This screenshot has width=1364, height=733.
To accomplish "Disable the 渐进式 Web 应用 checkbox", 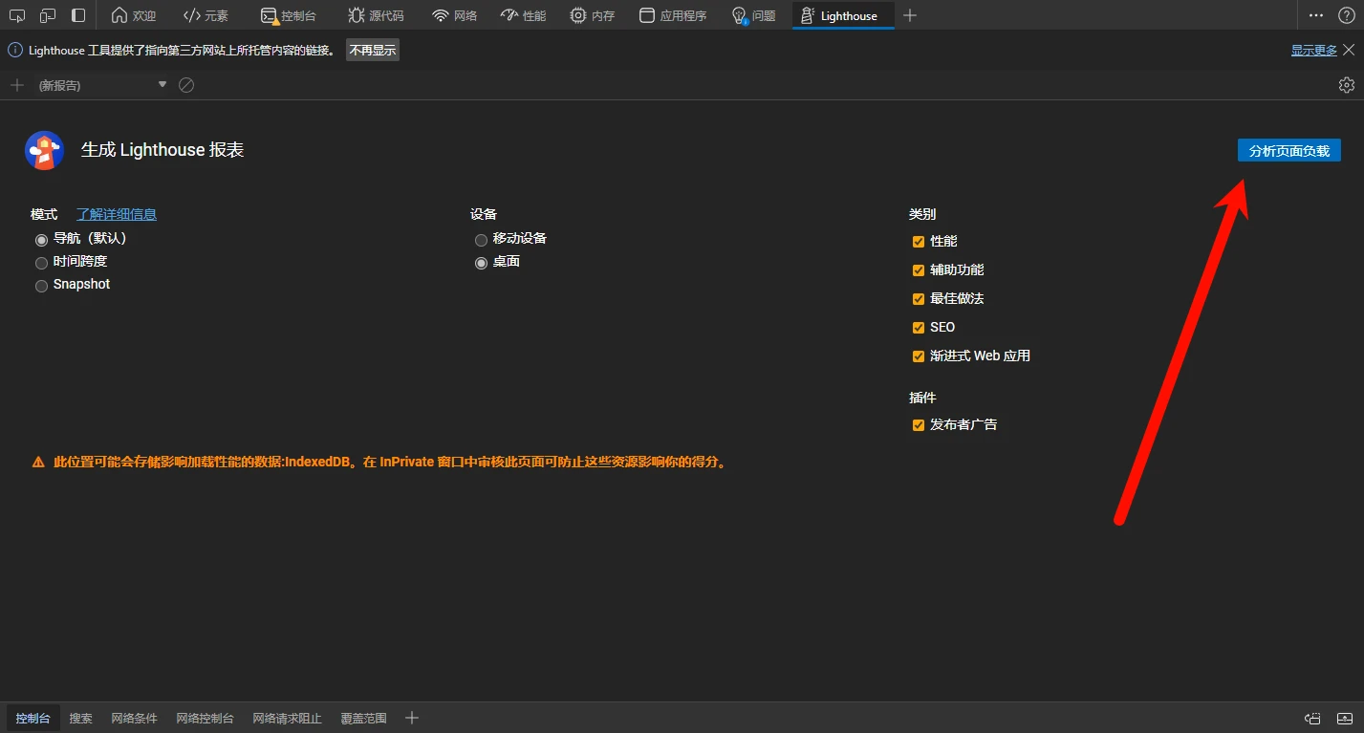I will tap(919, 356).
